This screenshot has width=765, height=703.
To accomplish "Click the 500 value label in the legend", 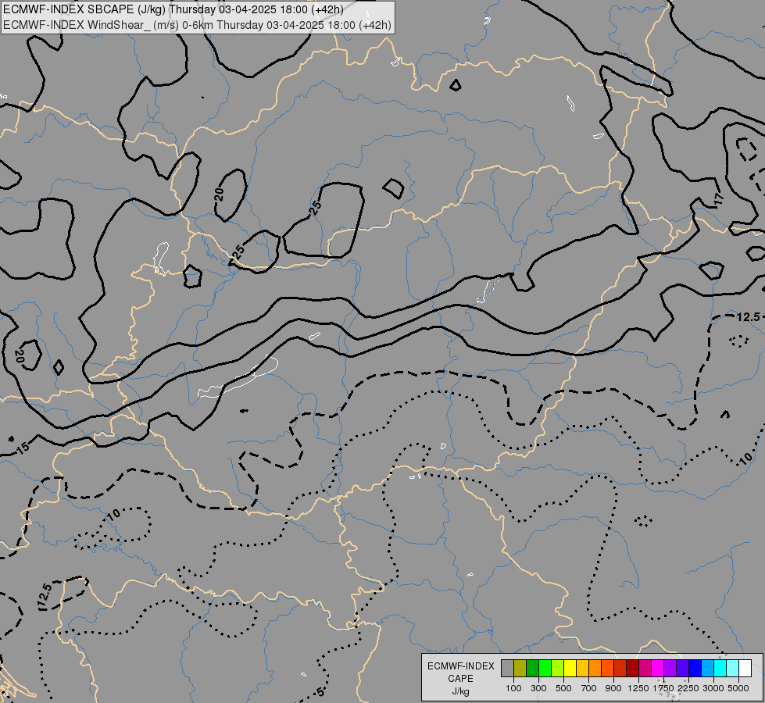I will (x=563, y=688).
